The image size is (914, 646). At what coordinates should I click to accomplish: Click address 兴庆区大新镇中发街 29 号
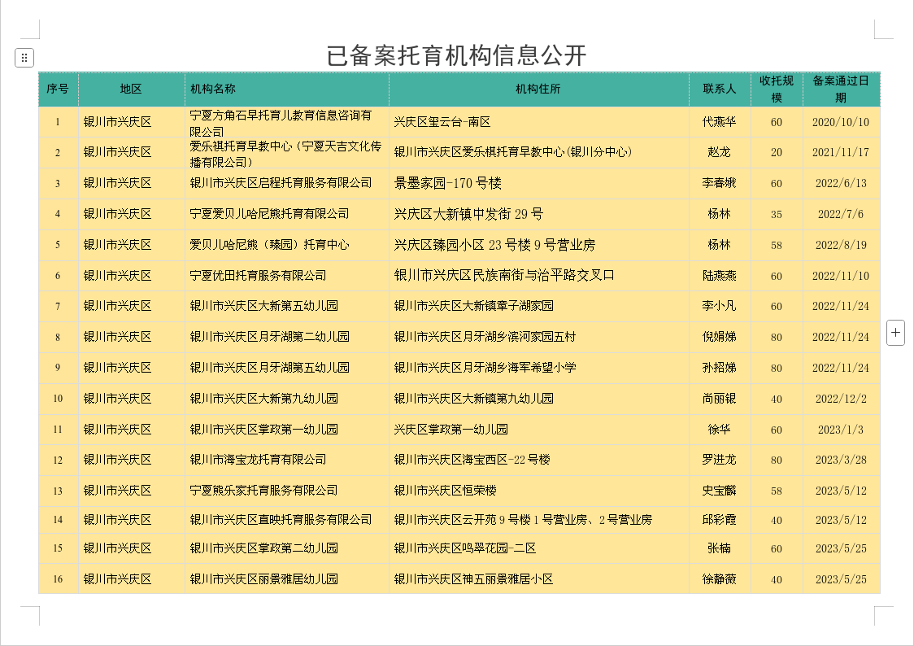468,214
